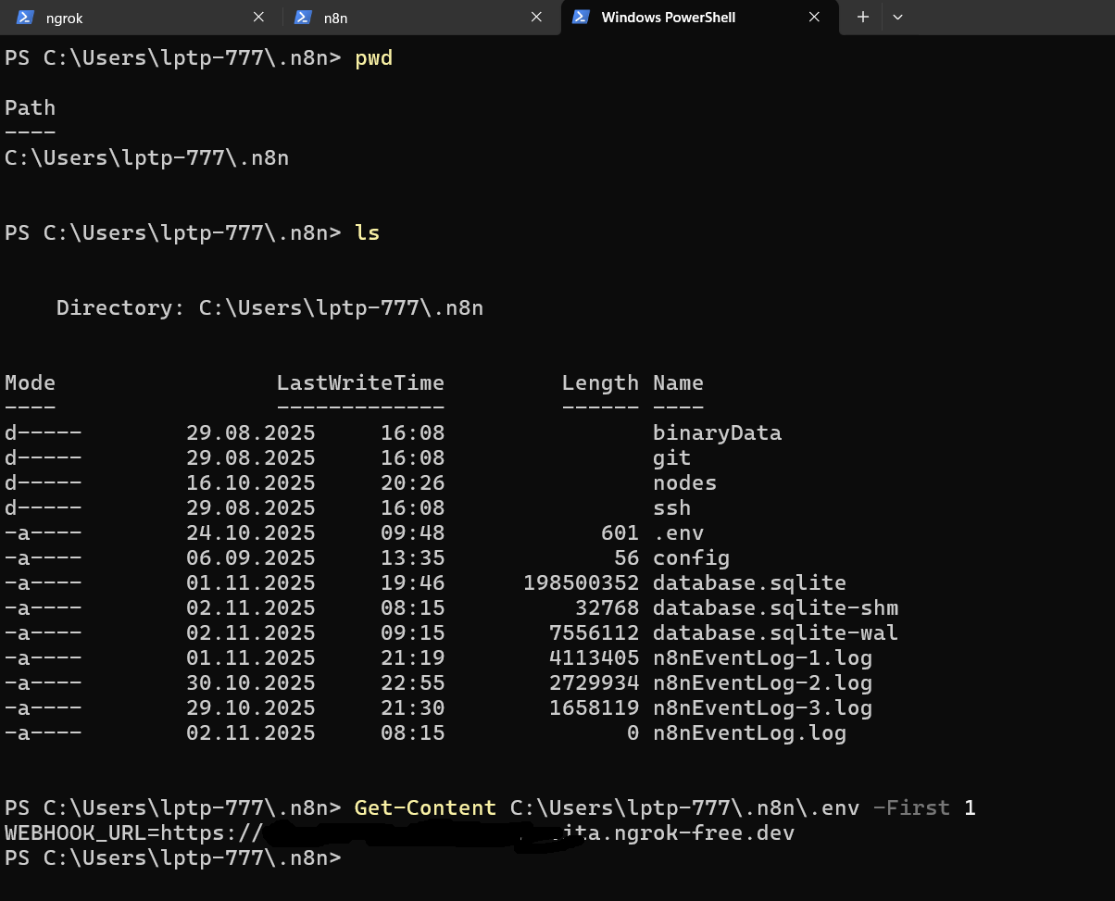Close the n8n tab

536,17
